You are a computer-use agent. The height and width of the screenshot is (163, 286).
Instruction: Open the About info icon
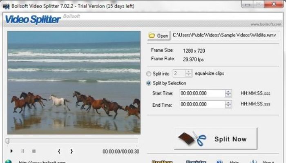click(253, 162)
